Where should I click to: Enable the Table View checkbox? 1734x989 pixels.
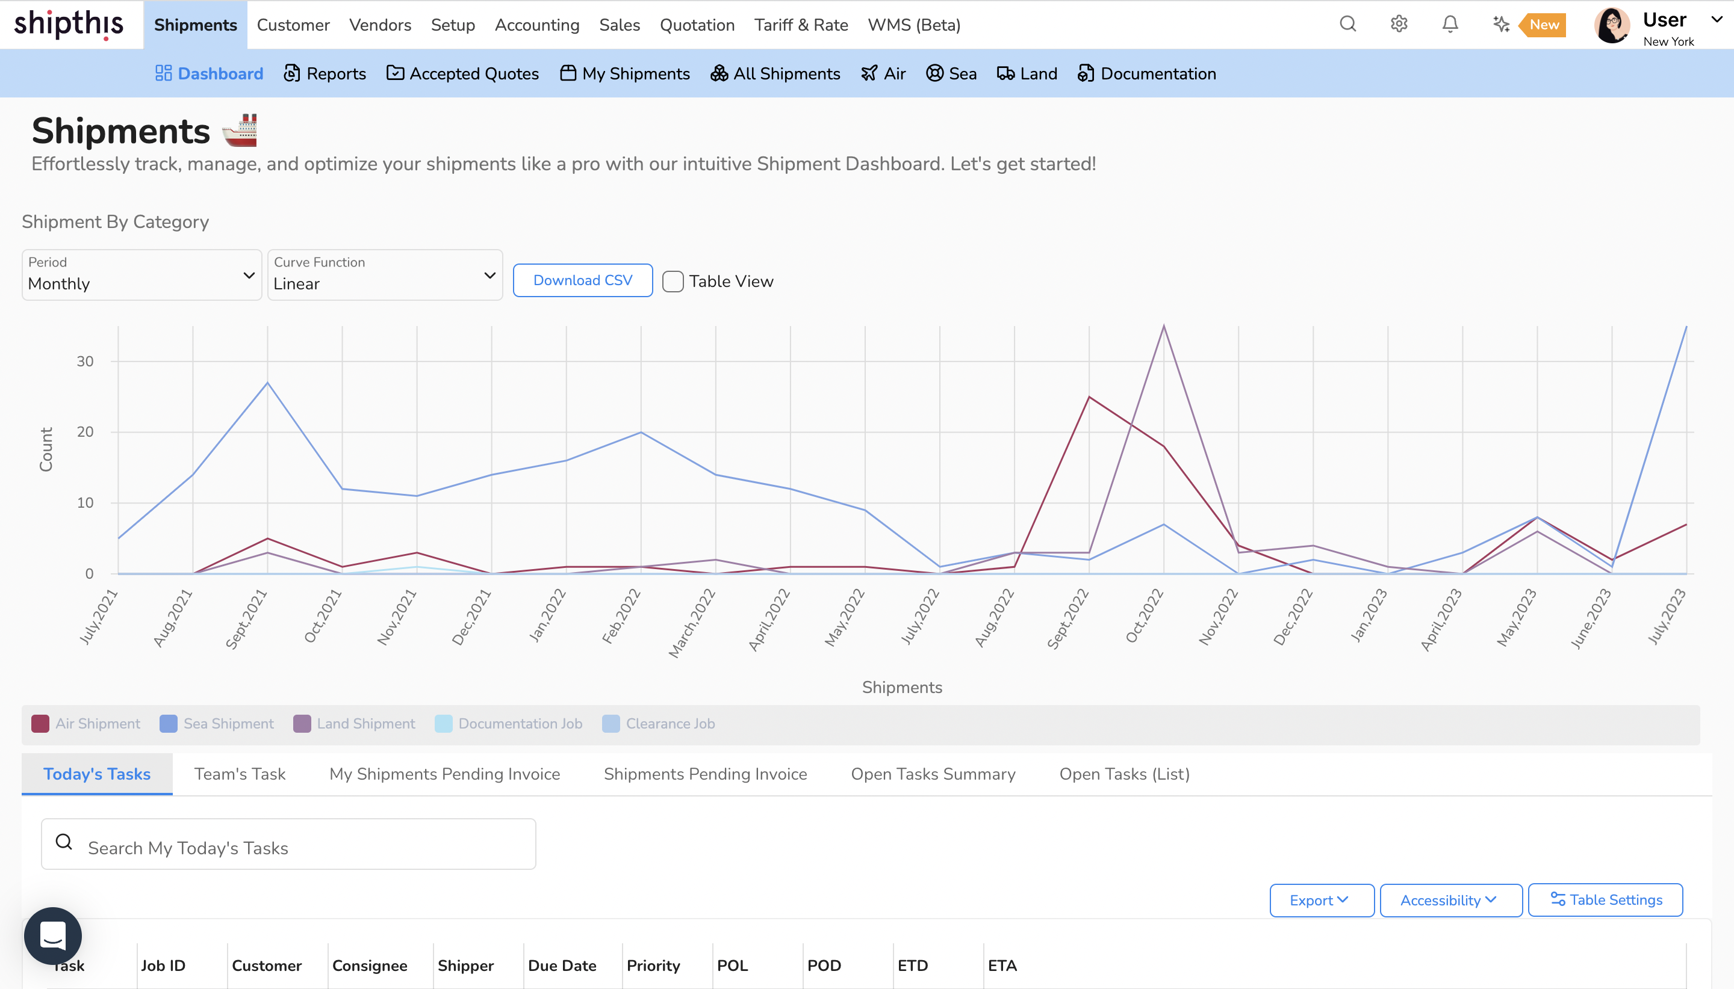[x=673, y=281]
